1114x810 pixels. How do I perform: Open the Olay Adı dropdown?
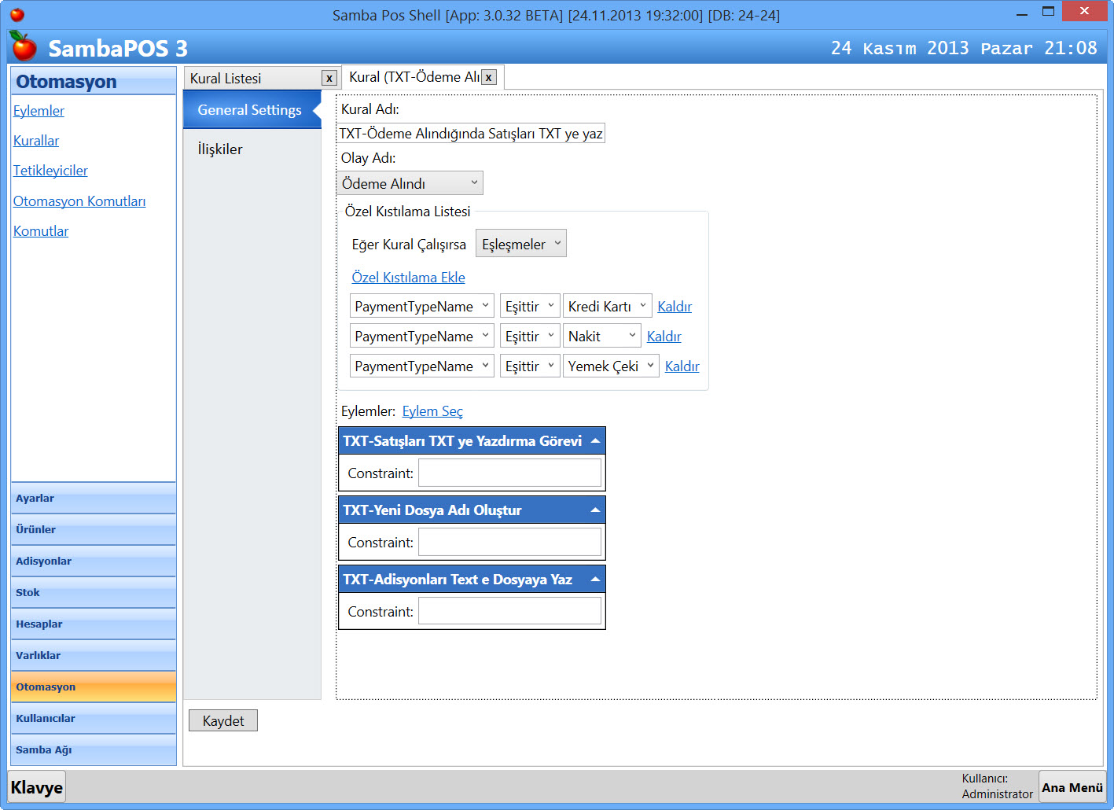[410, 183]
